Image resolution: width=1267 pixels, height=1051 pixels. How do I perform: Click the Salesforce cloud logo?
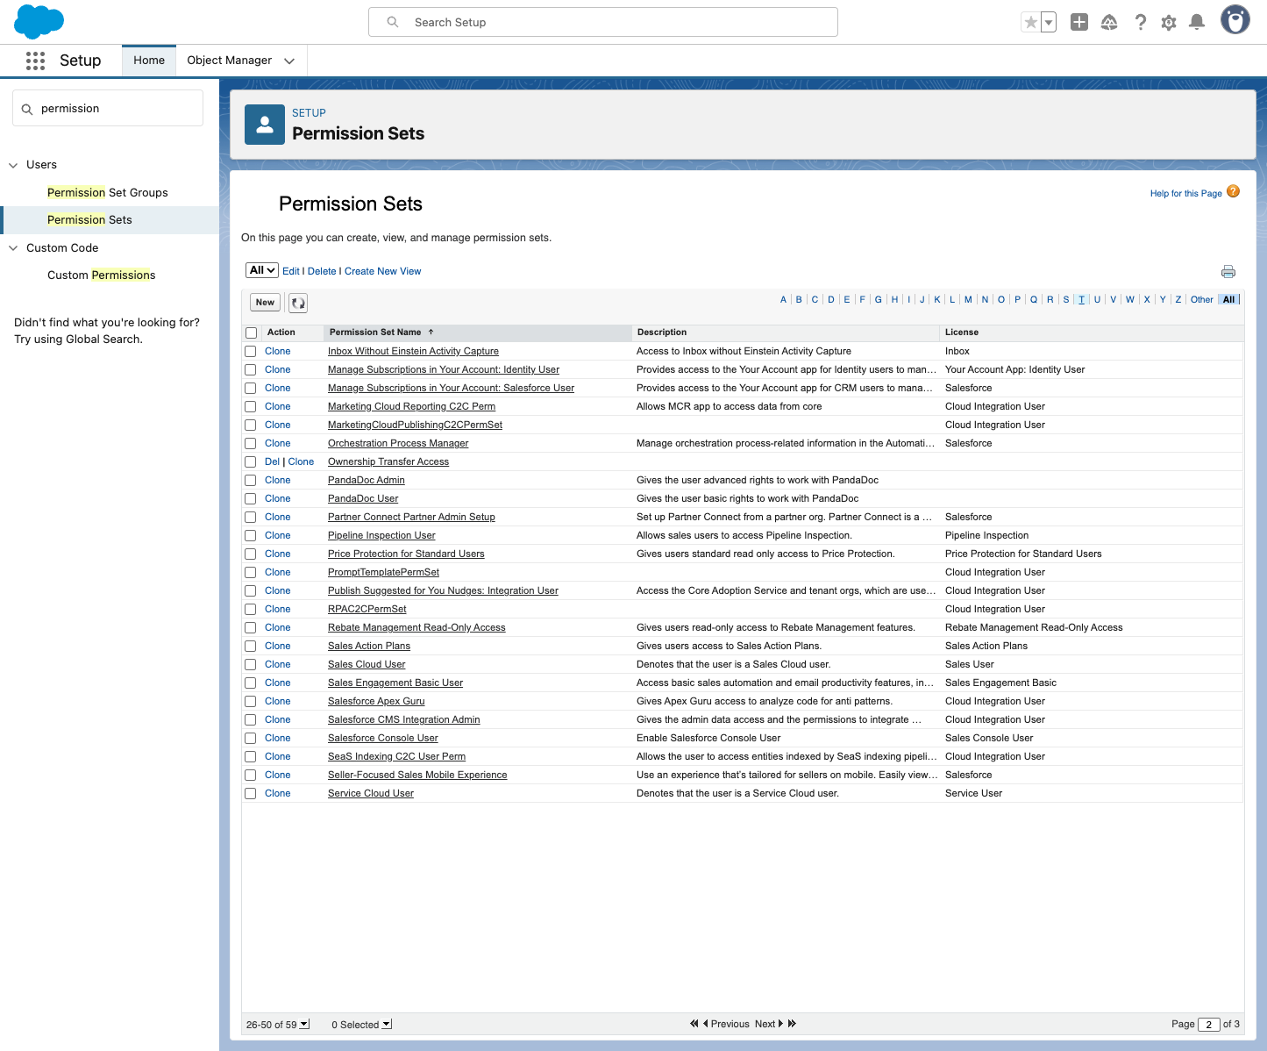click(39, 22)
